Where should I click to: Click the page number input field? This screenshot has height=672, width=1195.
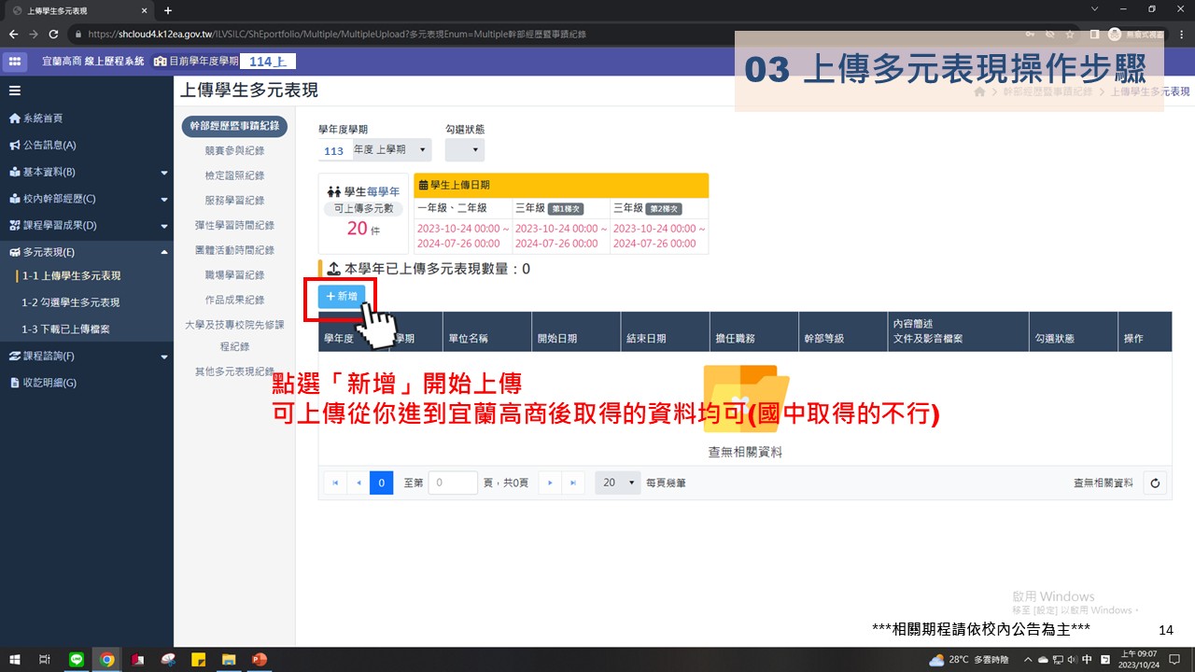click(x=453, y=483)
